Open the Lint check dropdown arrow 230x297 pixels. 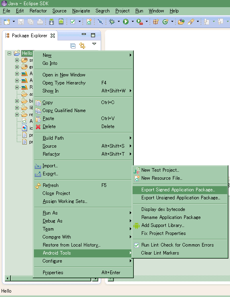click(x=79, y=22)
